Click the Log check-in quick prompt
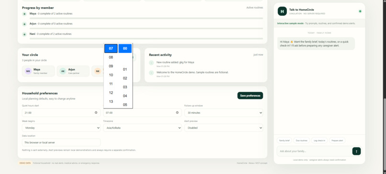Screen dimensions: 386x174 coord(319,141)
